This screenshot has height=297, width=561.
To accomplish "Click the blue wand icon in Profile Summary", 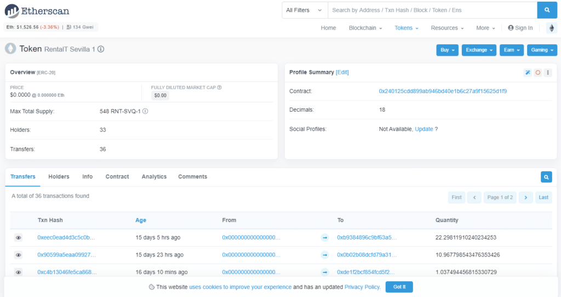I will [528, 73].
